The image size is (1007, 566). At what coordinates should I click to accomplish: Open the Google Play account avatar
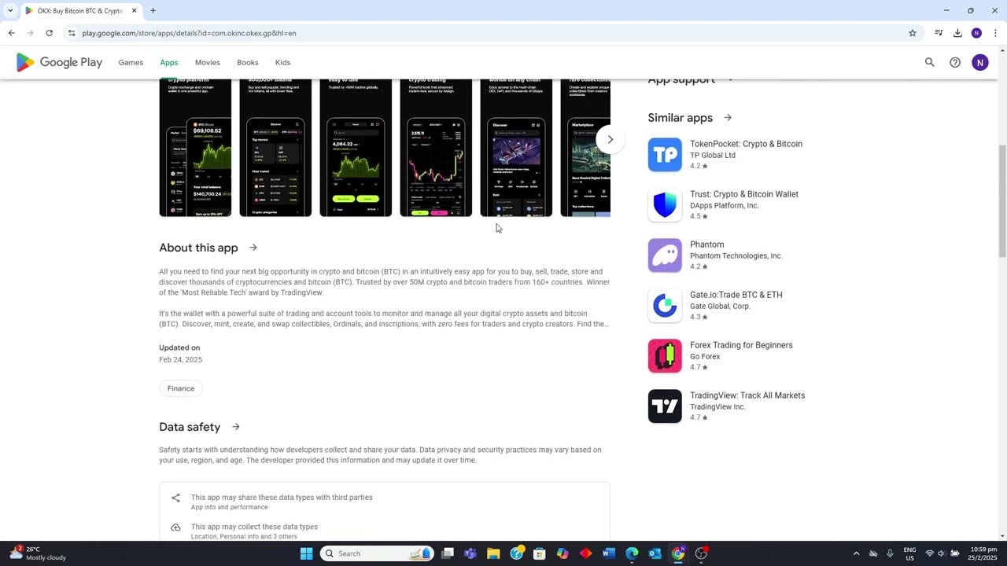point(979,62)
